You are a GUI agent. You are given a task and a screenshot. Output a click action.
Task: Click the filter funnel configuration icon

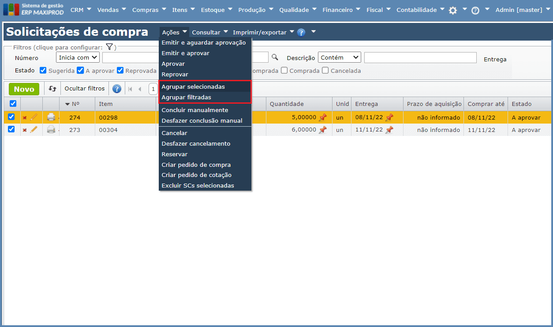click(109, 47)
